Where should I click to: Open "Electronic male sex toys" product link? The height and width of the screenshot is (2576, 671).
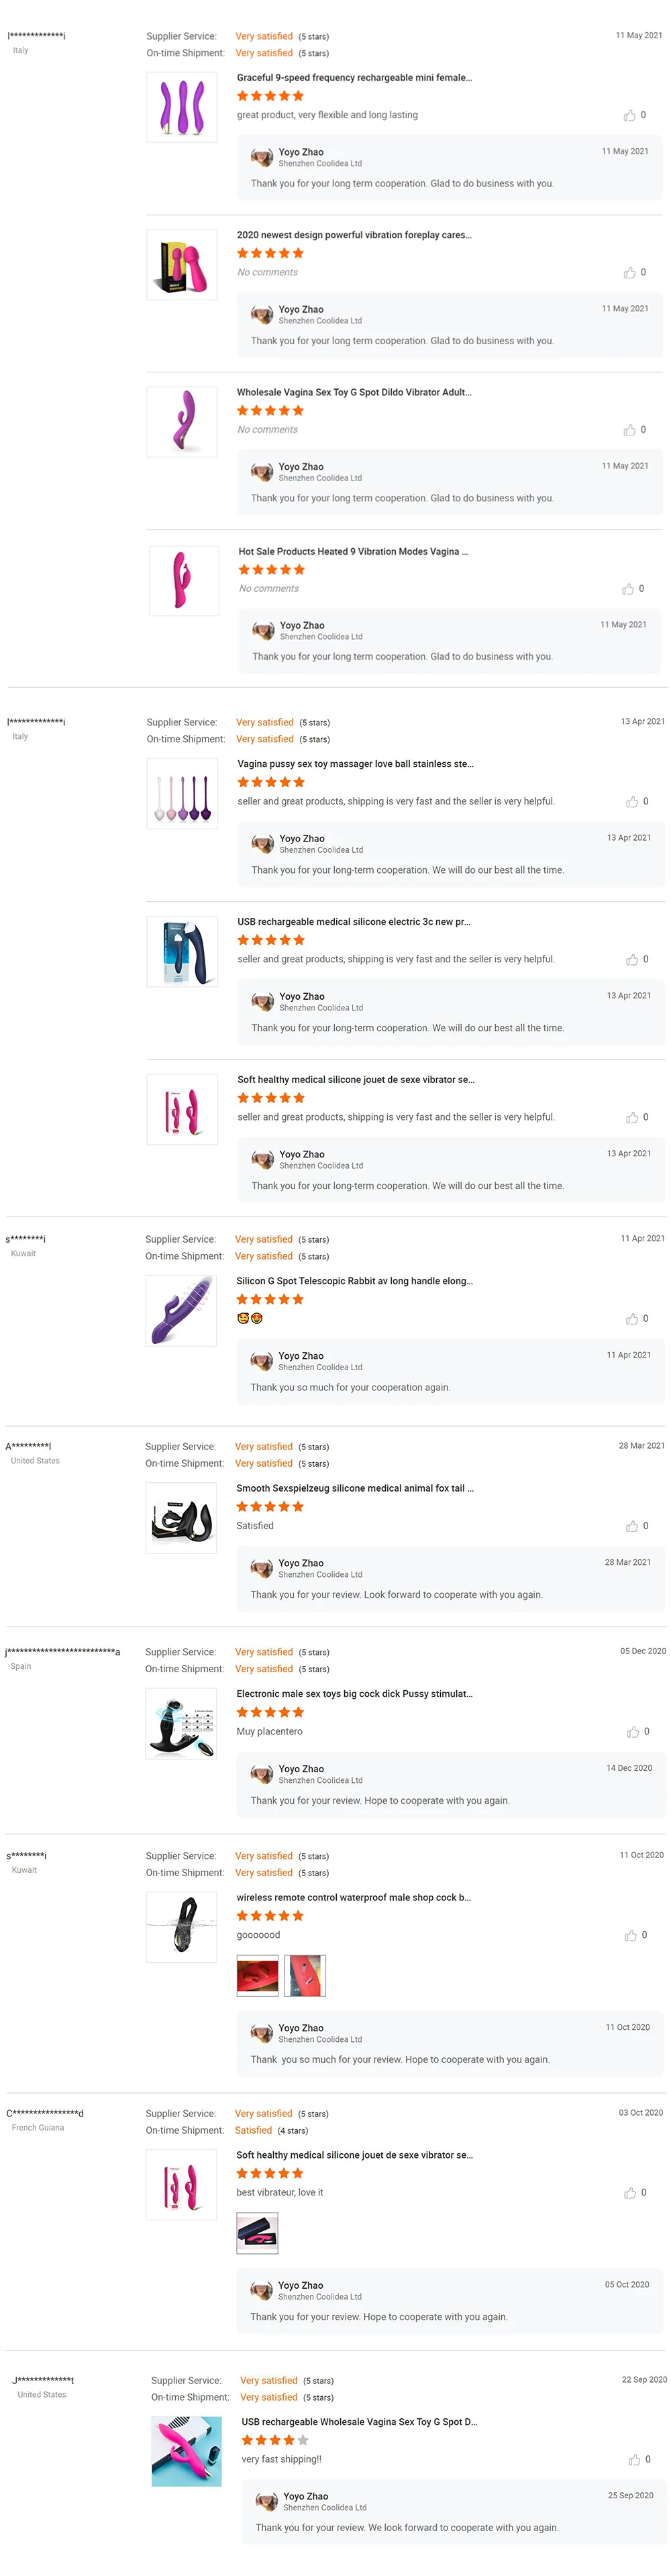click(354, 1694)
